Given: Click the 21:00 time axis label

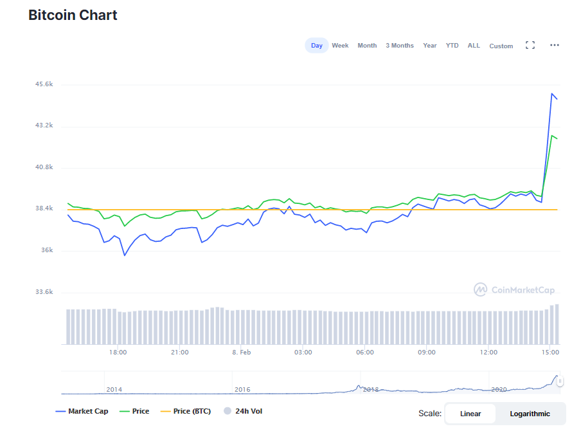Looking at the screenshot, I should [180, 352].
